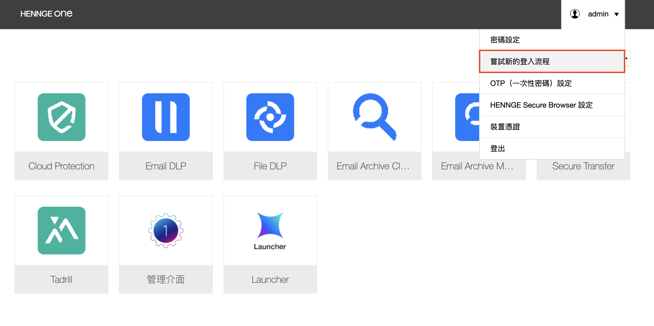Click the admin user avatar icon

[575, 14]
